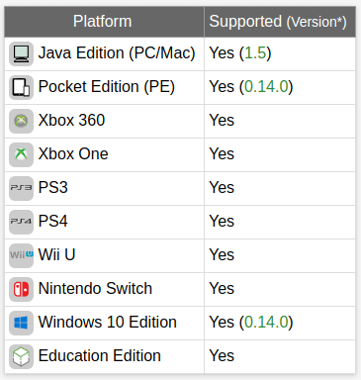Click the Xbox 360 logo icon
Image resolution: width=361 pixels, height=380 pixels.
coord(21,121)
